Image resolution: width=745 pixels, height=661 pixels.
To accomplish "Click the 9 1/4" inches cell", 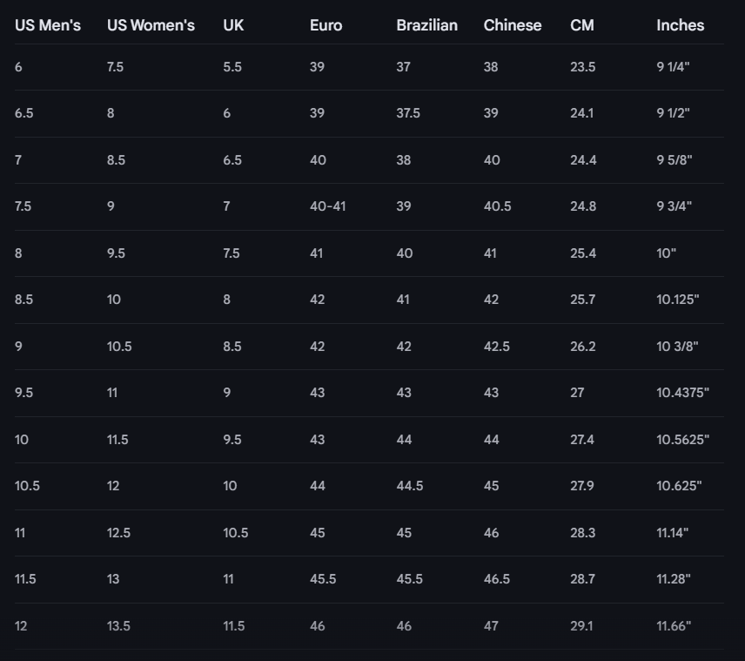I will click(673, 67).
